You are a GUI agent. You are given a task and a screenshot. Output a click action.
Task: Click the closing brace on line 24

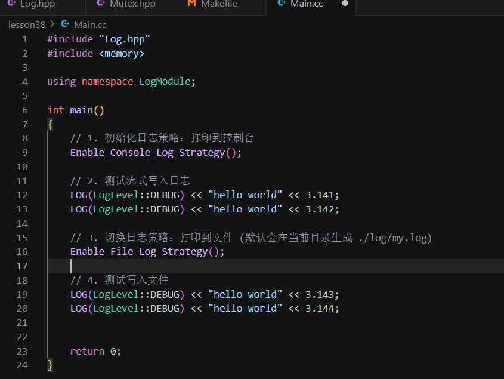coord(50,365)
